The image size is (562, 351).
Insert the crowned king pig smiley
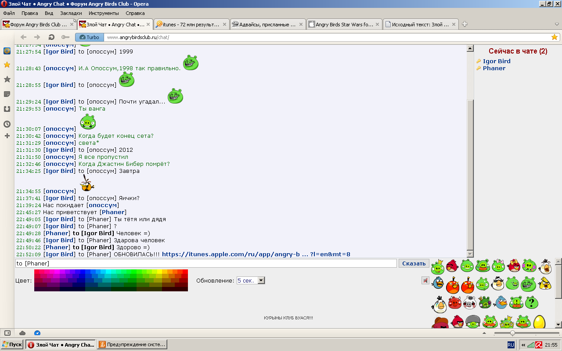pos(438,267)
